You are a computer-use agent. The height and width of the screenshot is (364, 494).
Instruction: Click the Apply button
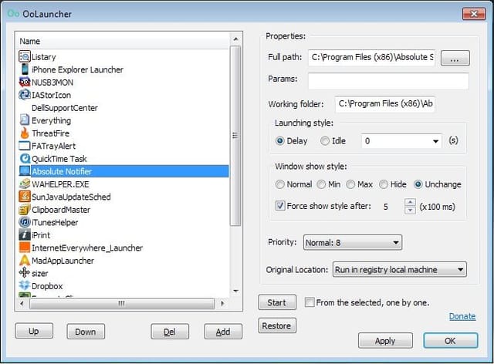point(385,341)
